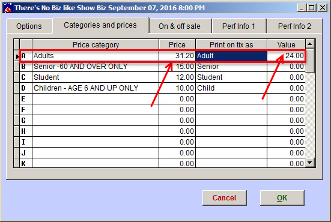Viewport: 331px width, 222px height.
Task: Click the price cell in row F
Action: (x=177, y=110)
